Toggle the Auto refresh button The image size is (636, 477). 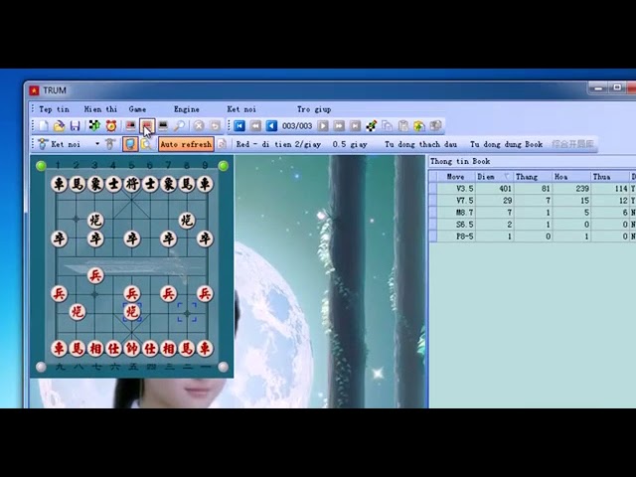(186, 144)
